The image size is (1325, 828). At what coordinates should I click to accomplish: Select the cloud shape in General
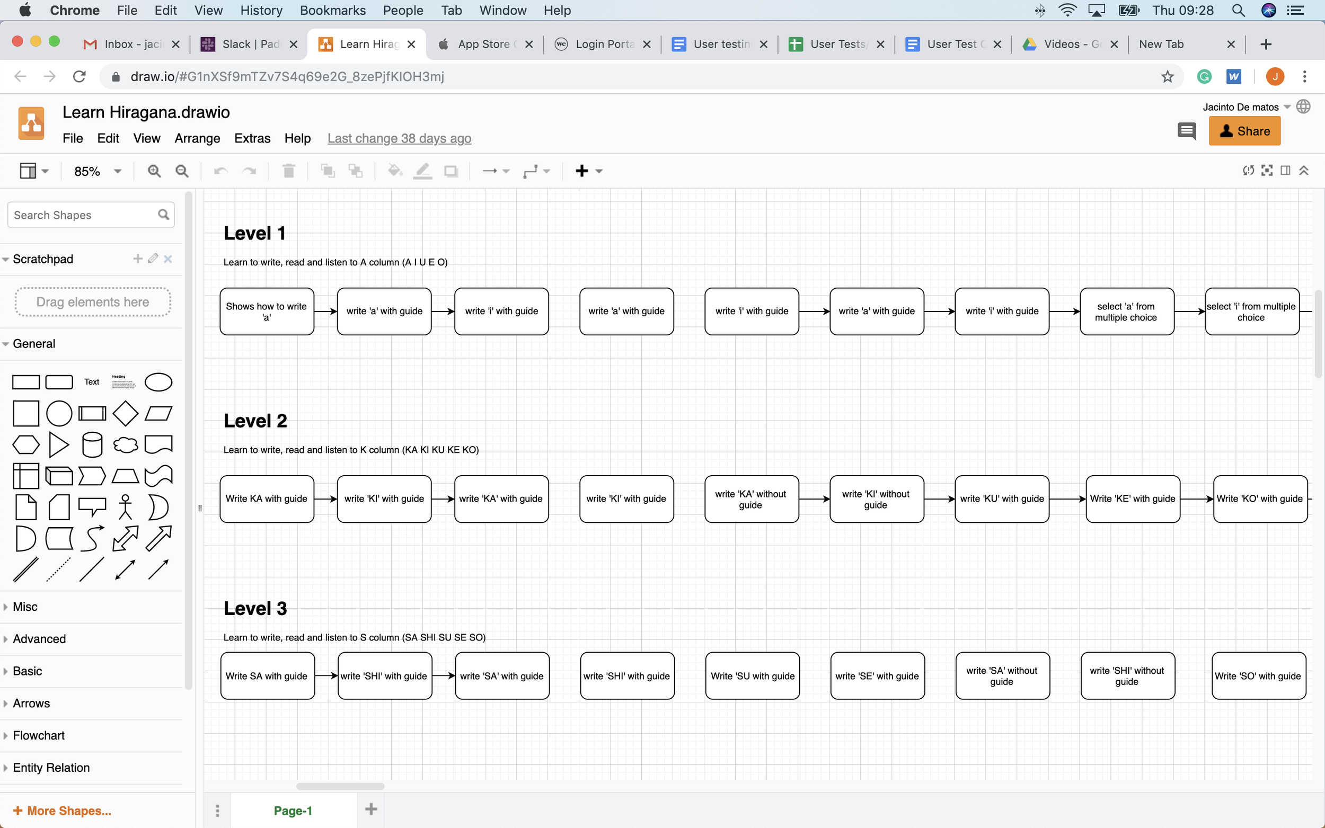tap(126, 444)
